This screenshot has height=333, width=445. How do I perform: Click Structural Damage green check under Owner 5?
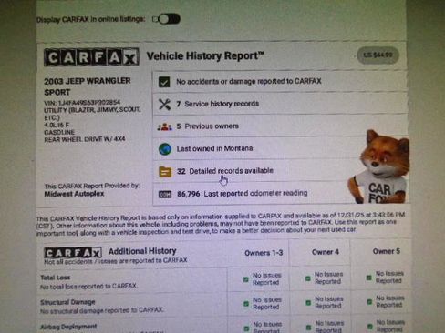click(x=369, y=302)
